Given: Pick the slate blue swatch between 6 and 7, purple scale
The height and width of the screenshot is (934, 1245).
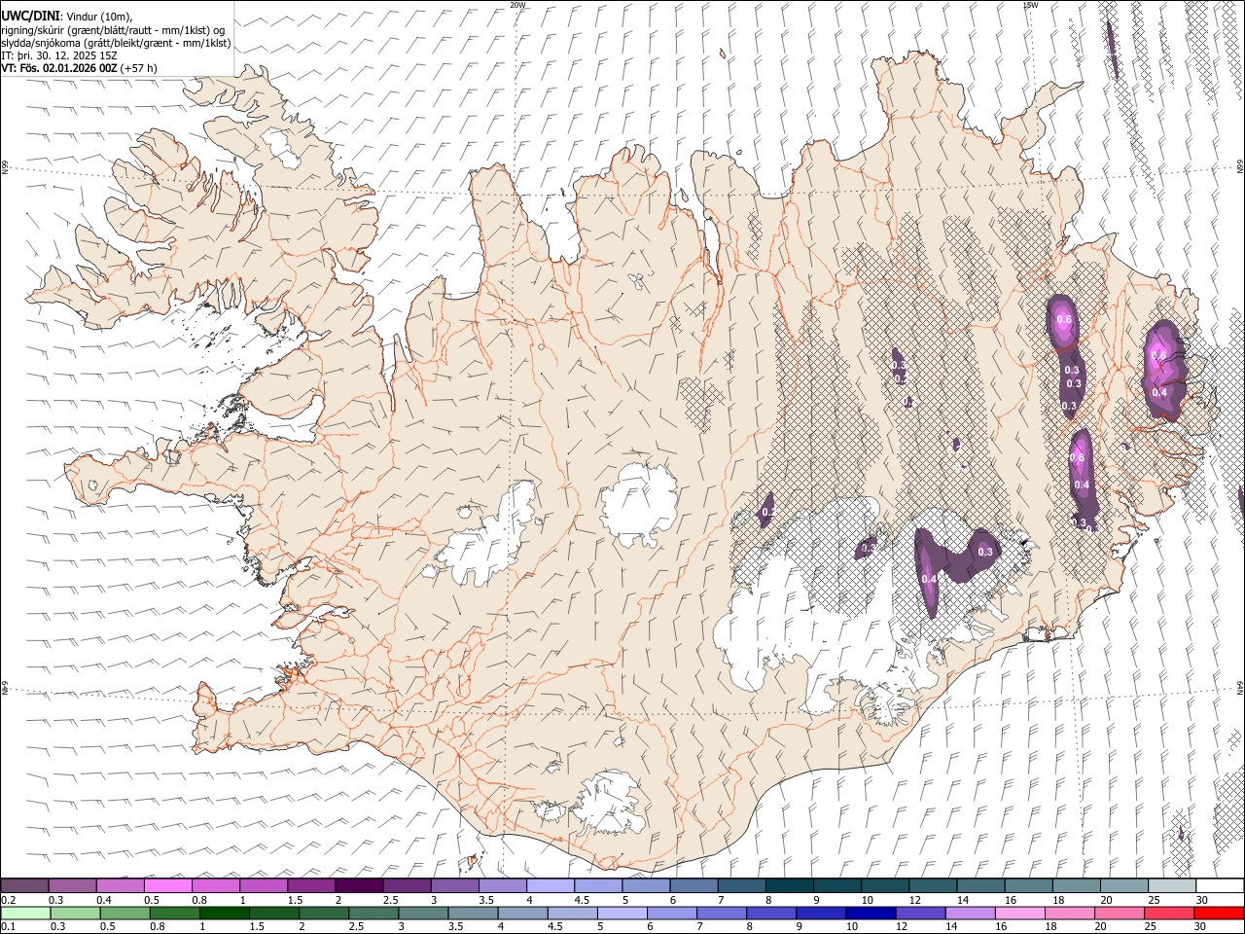Looking at the screenshot, I should point(694,886).
